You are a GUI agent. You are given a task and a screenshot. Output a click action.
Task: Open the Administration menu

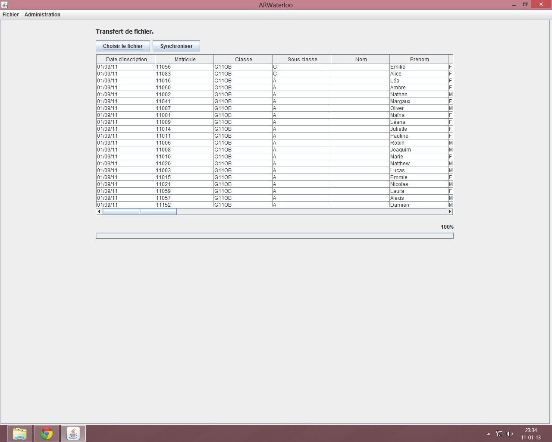(x=42, y=15)
